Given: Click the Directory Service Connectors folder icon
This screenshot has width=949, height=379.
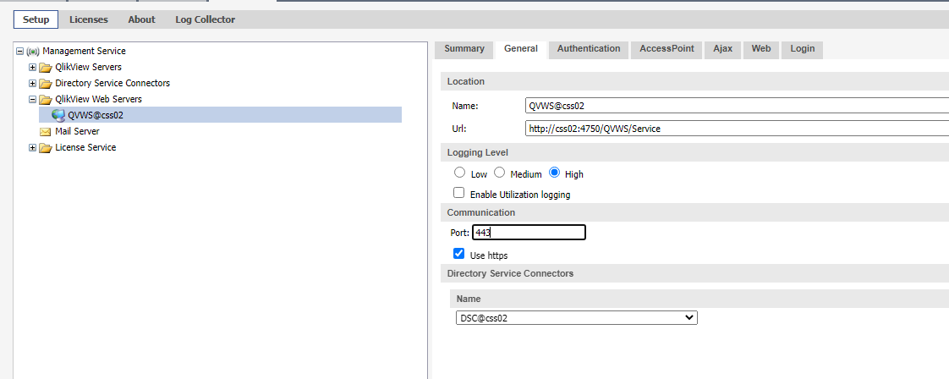Looking at the screenshot, I should 46,83.
